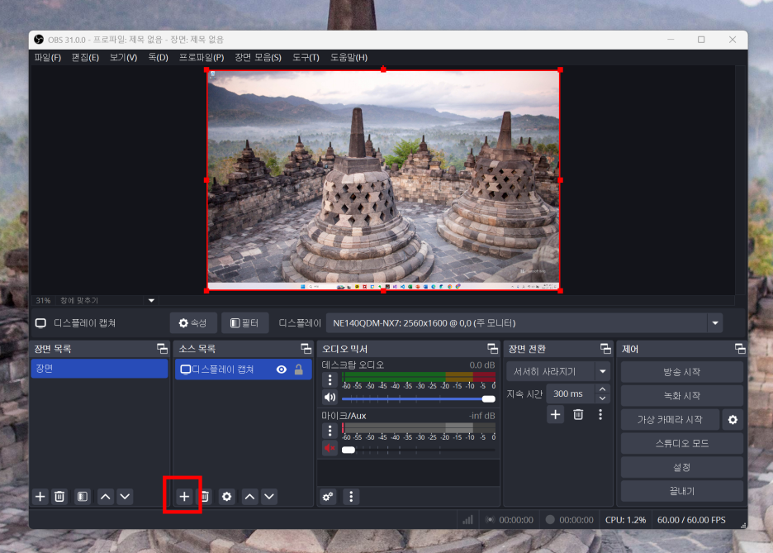The height and width of the screenshot is (553, 773).
Task: Open the preview zoom scale dropdown
Action: pyautogui.click(x=151, y=300)
